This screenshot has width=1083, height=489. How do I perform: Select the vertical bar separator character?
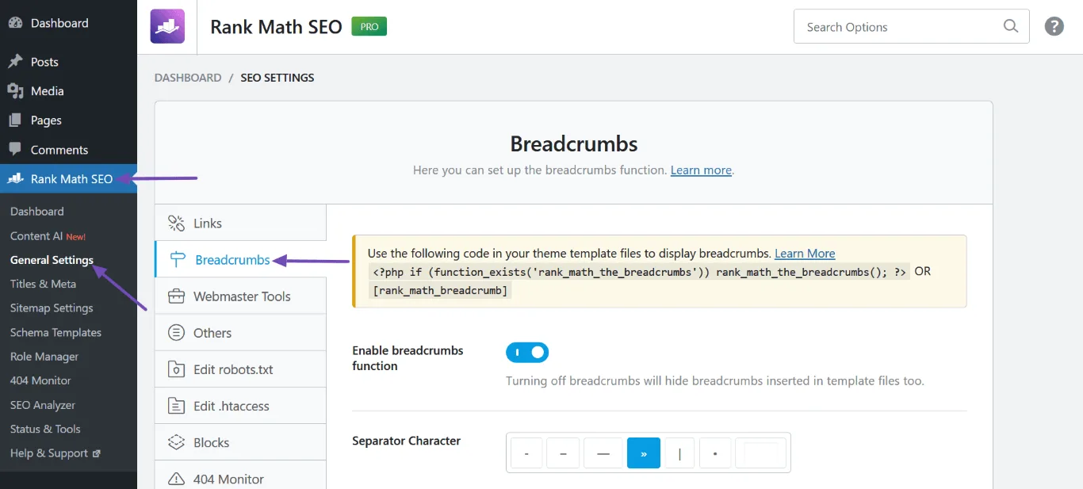pos(679,453)
